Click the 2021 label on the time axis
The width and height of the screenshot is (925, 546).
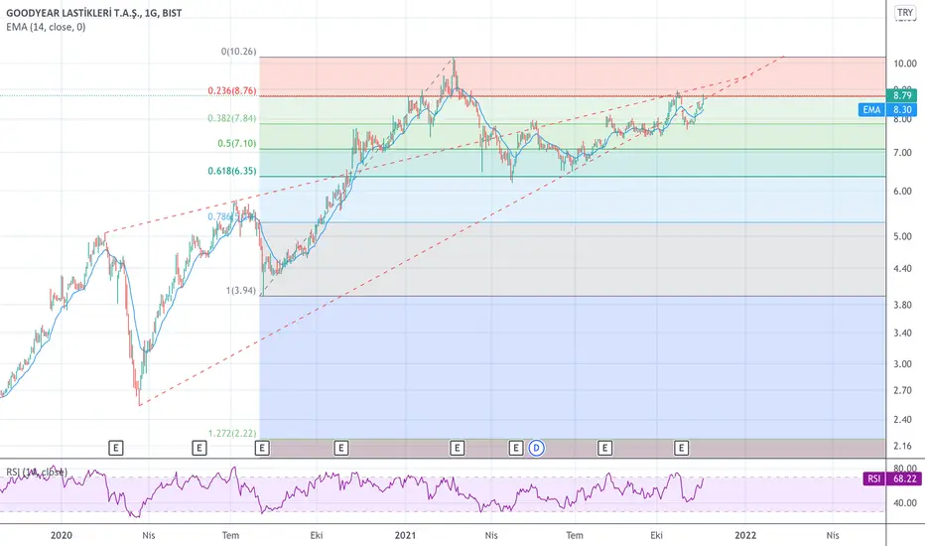(x=405, y=535)
